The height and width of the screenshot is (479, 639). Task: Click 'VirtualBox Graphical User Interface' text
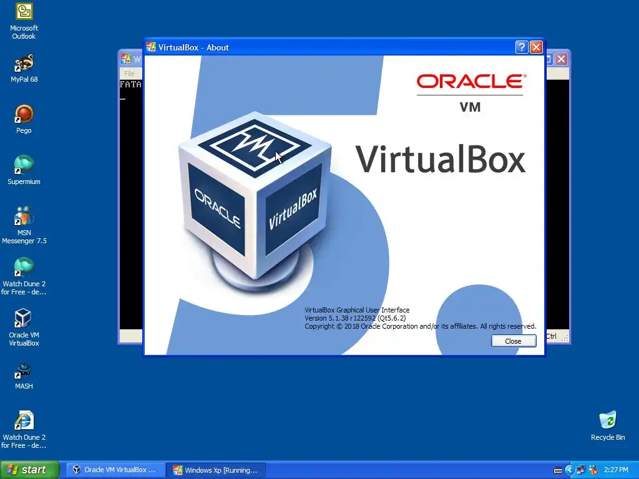coord(357,310)
